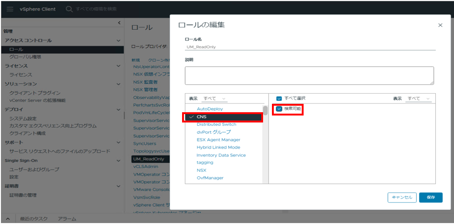
Task: Collapse the アクセス コントロール section
Action: 118,41
